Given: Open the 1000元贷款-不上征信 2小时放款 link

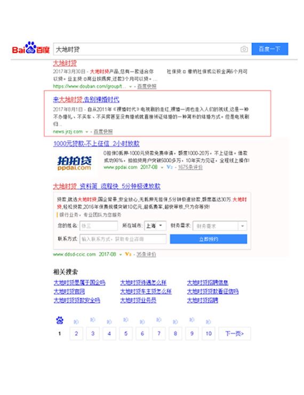Looking at the screenshot, I should coord(96,144).
